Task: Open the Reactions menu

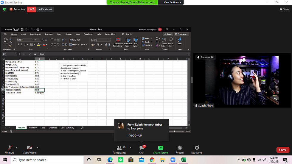Action: pos(197,150)
